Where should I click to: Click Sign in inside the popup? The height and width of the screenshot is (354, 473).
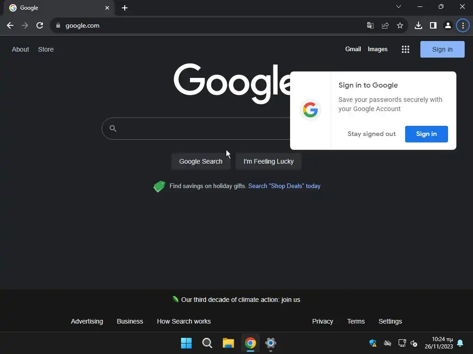coord(426,134)
